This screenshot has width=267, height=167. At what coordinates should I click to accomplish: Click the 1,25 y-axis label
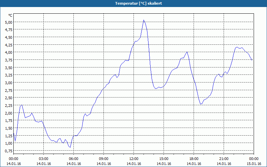8,136
